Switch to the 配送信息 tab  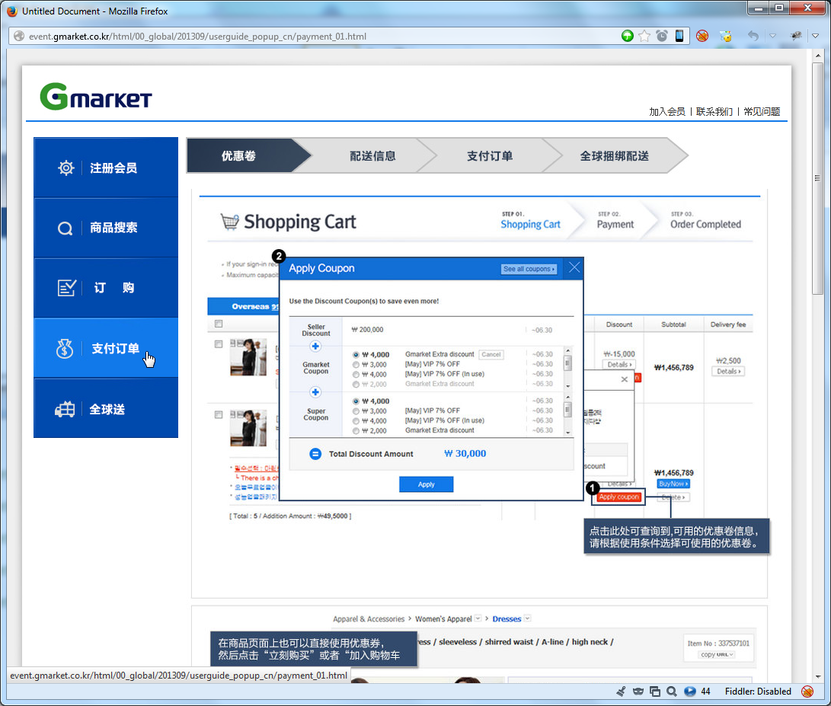pos(372,156)
